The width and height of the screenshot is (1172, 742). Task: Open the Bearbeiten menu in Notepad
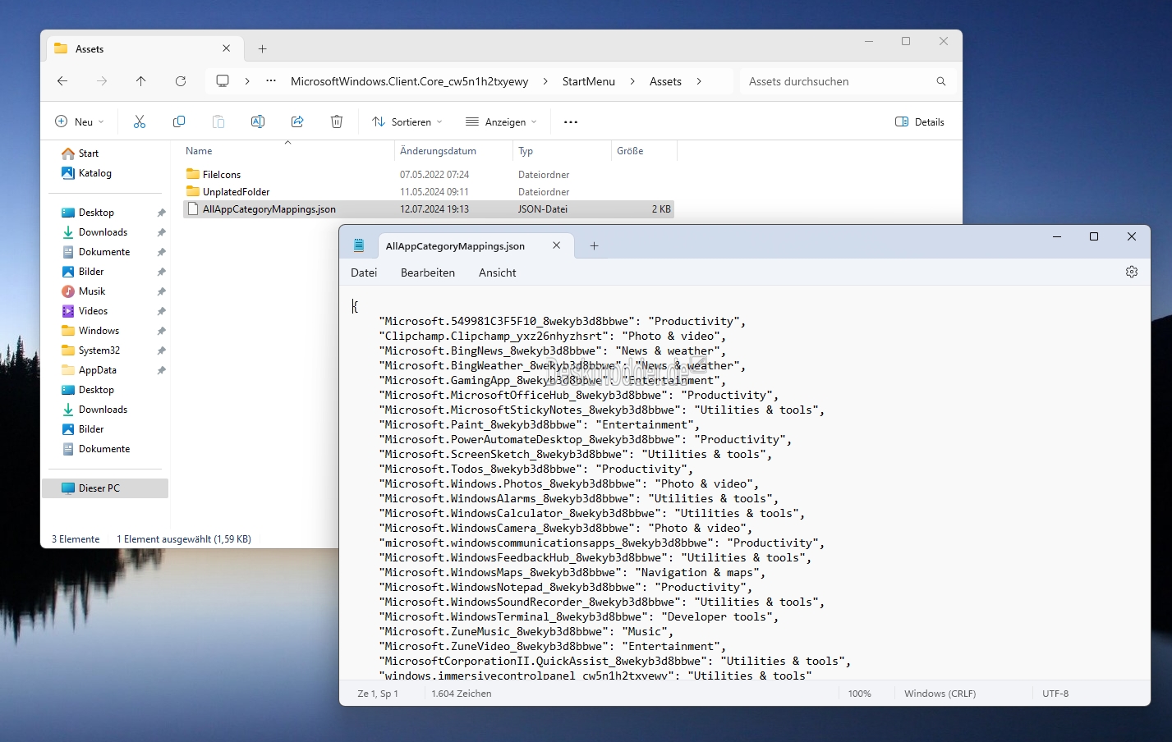point(427,272)
